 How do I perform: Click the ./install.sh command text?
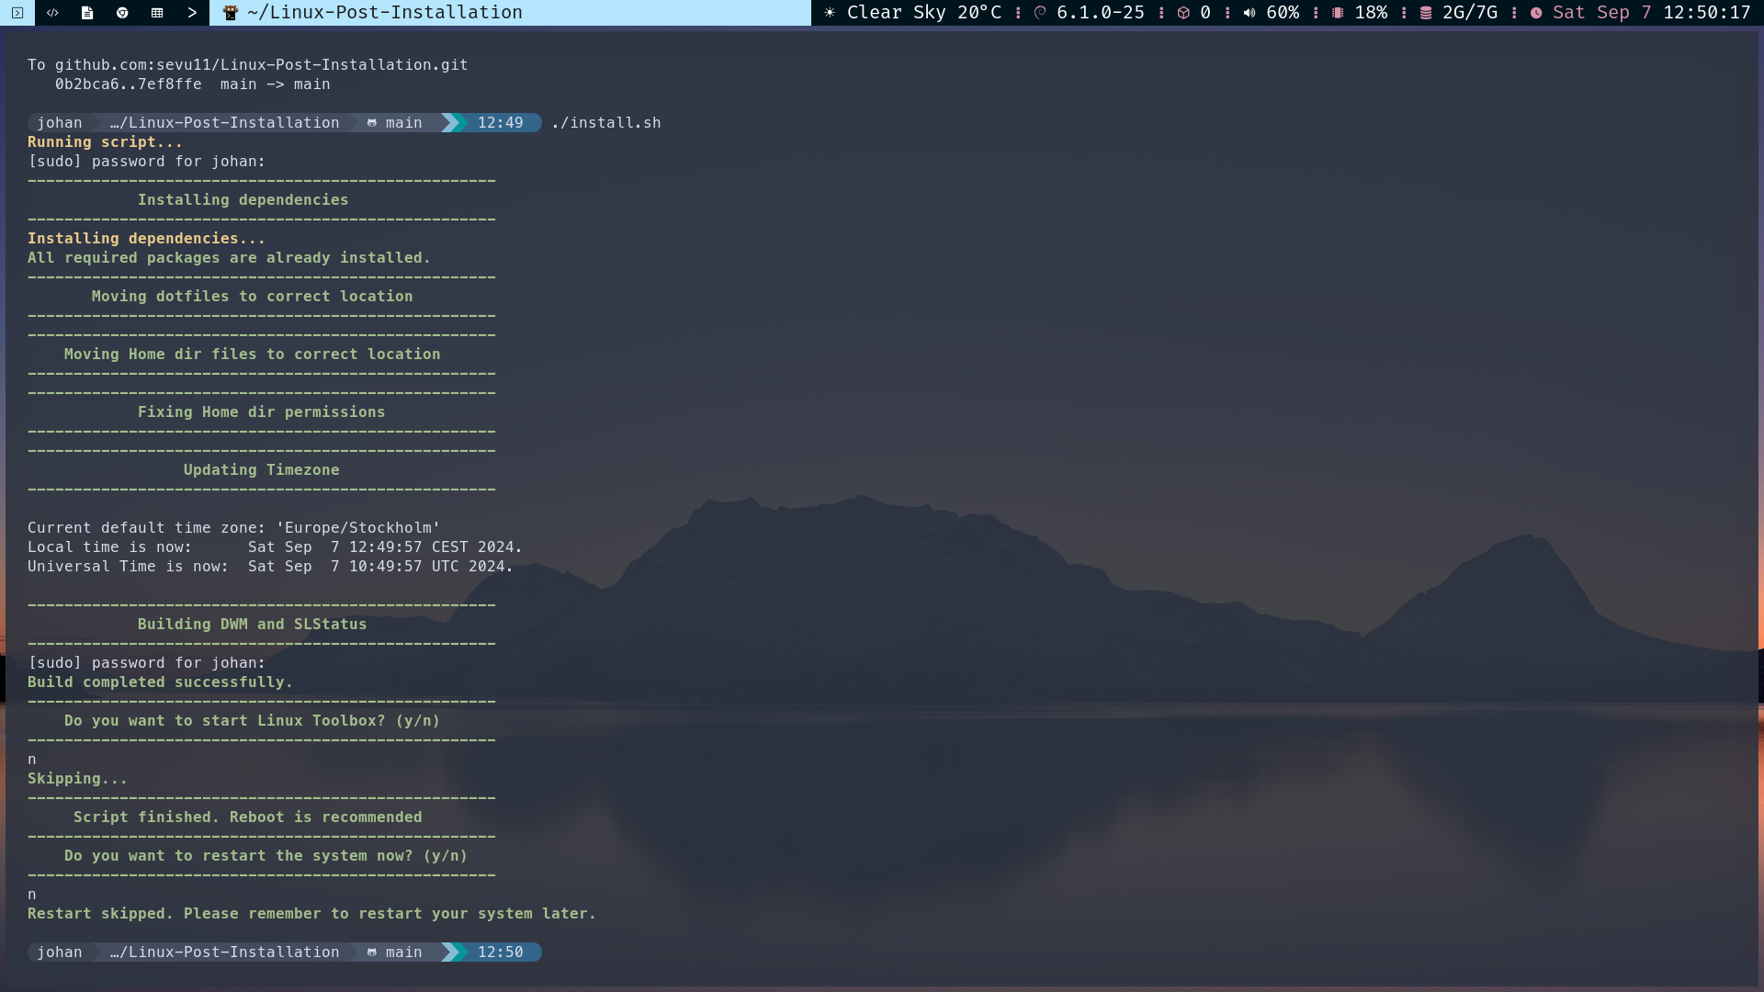pyautogui.click(x=606, y=123)
